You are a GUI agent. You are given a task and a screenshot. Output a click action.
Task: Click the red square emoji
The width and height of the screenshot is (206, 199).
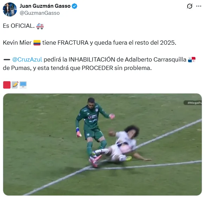coord(7,85)
